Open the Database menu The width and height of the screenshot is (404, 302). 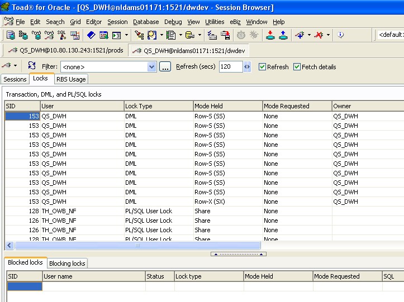[145, 22]
